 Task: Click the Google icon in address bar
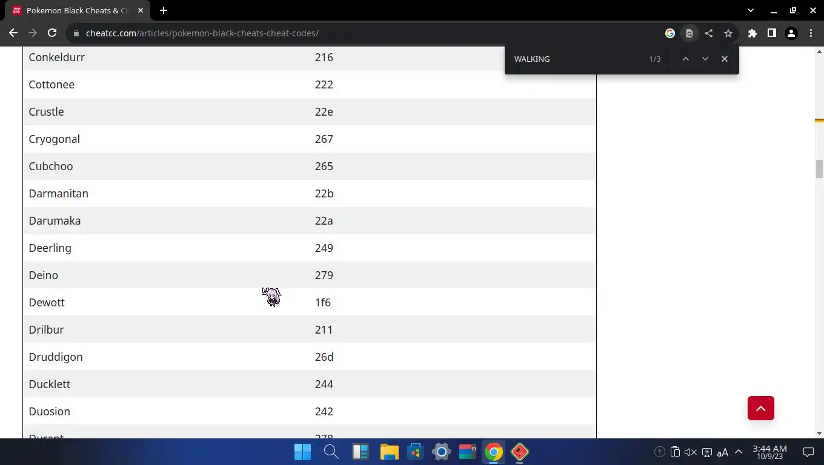click(x=670, y=33)
